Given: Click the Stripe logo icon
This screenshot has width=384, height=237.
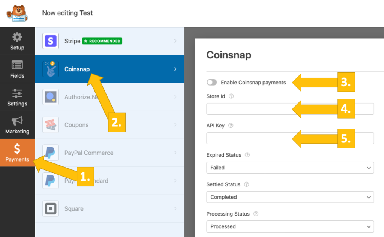Looking at the screenshot, I should pyautogui.click(x=51, y=41).
